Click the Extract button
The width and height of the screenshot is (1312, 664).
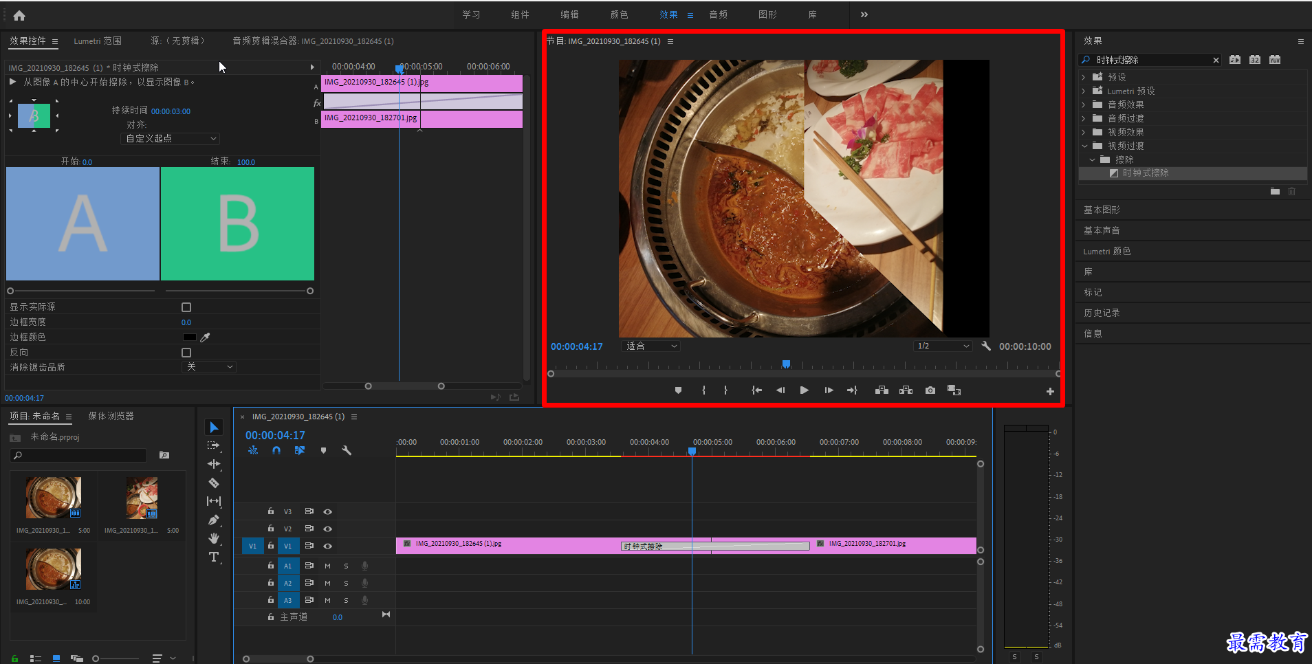[906, 390]
